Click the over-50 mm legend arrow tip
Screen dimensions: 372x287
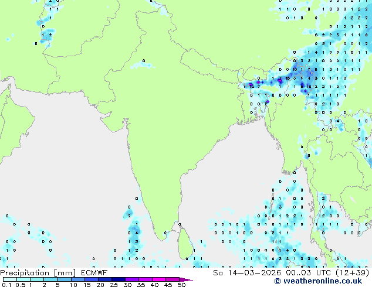(186, 279)
